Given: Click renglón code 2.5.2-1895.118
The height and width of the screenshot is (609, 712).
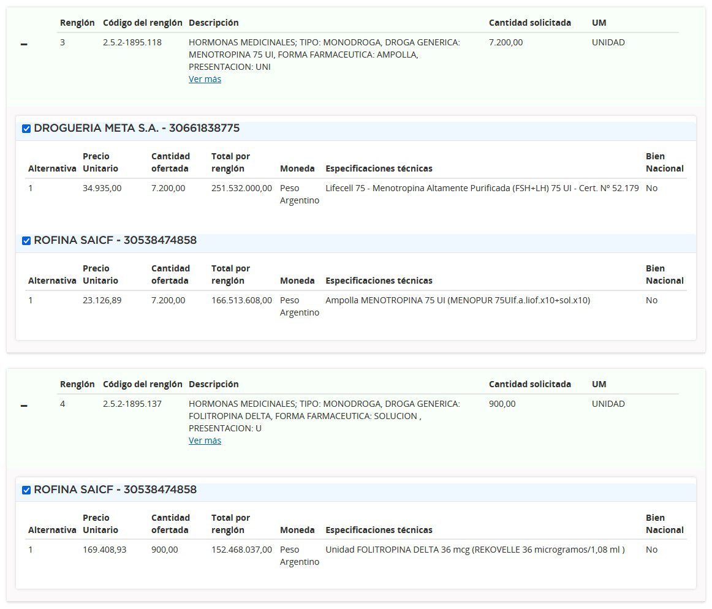Looking at the screenshot, I should pyautogui.click(x=132, y=42).
